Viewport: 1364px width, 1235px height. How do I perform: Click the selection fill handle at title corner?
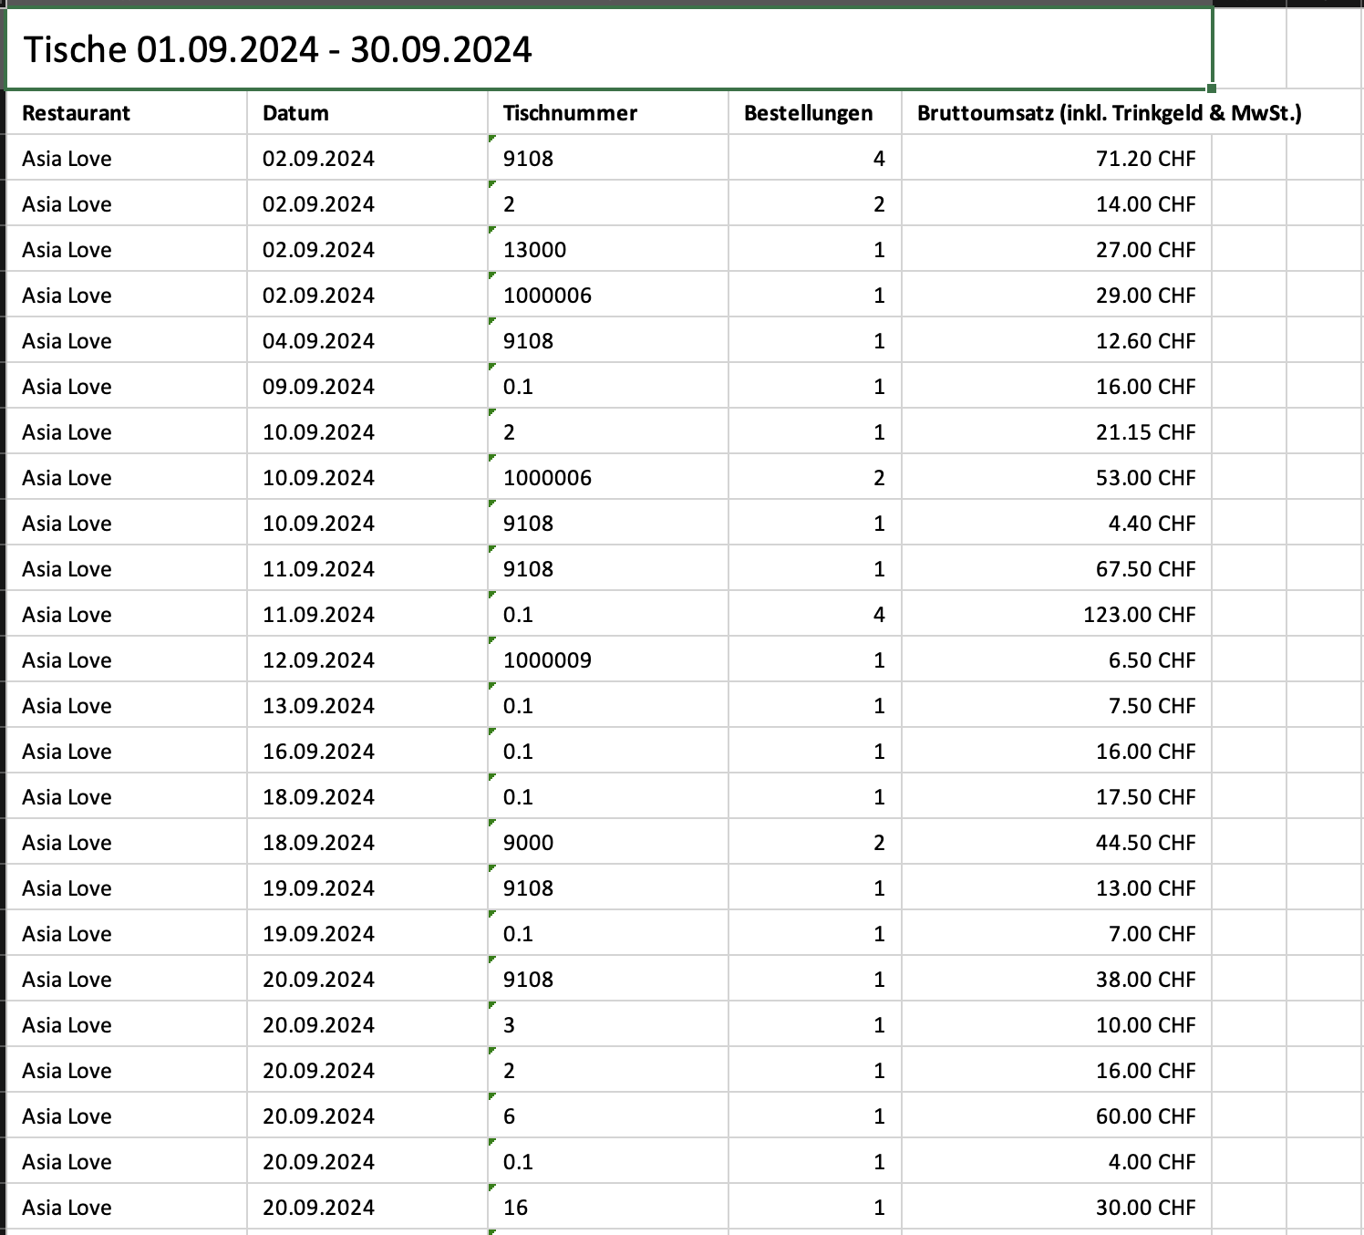point(1211,88)
